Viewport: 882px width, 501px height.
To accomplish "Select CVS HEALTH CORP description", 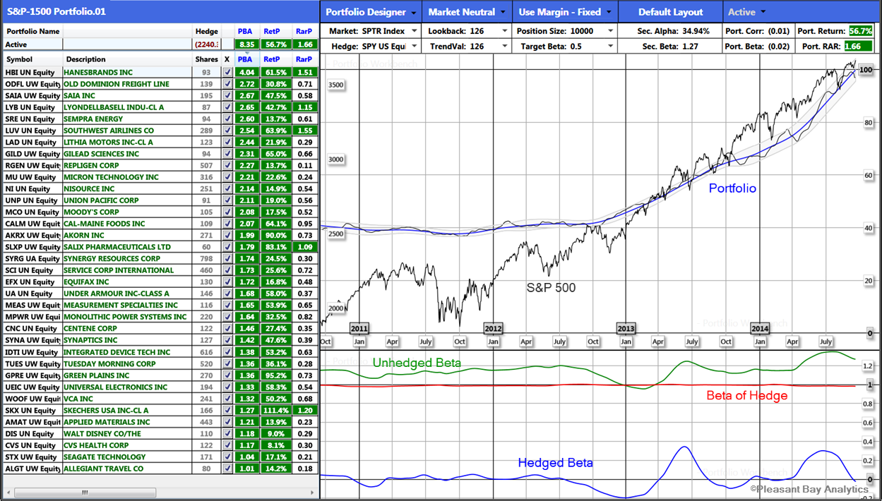I will 127,445.
